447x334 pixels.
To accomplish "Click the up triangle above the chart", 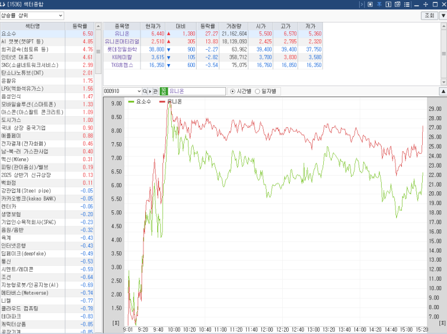I will (x=443, y=91).
